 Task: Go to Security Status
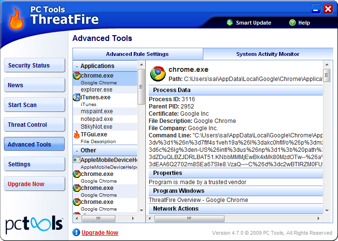pyautogui.click(x=34, y=65)
